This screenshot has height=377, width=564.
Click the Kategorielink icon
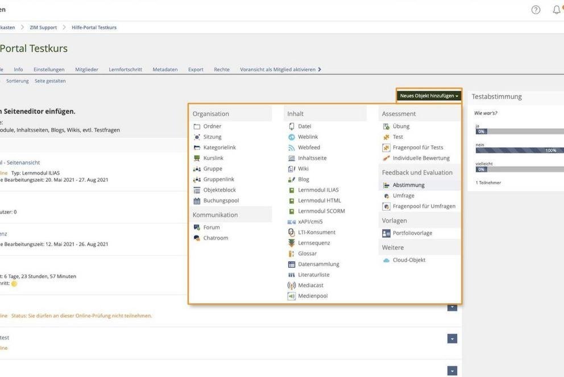(197, 147)
